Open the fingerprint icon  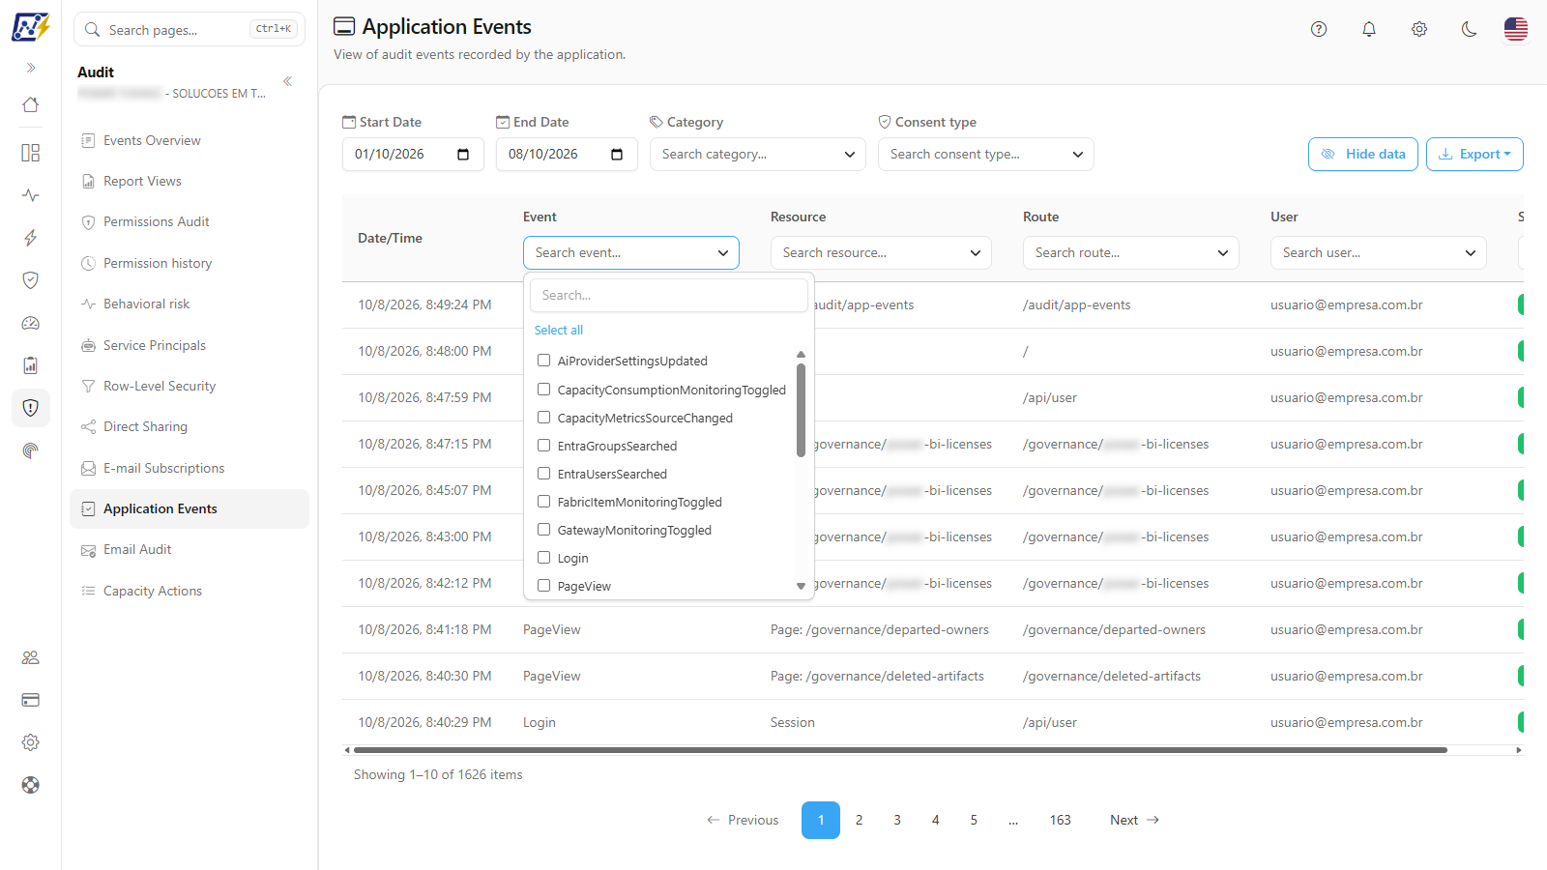tap(31, 450)
